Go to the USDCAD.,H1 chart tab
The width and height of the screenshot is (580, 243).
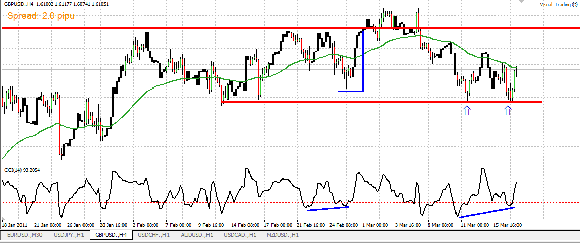pyautogui.click(x=239, y=234)
